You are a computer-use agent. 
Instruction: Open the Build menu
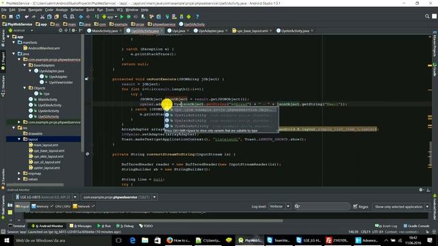pos(90,10)
